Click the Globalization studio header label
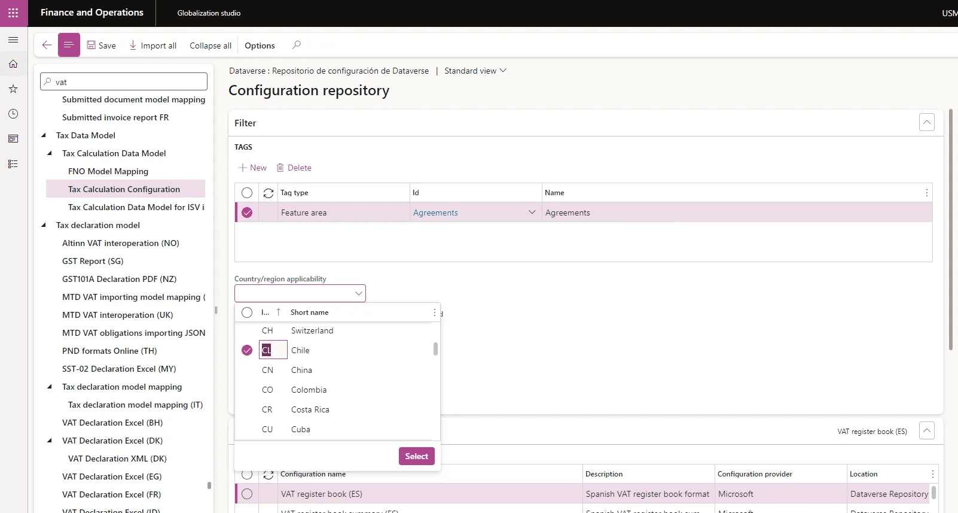The height and width of the screenshot is (513, 958). click(209, 13)
